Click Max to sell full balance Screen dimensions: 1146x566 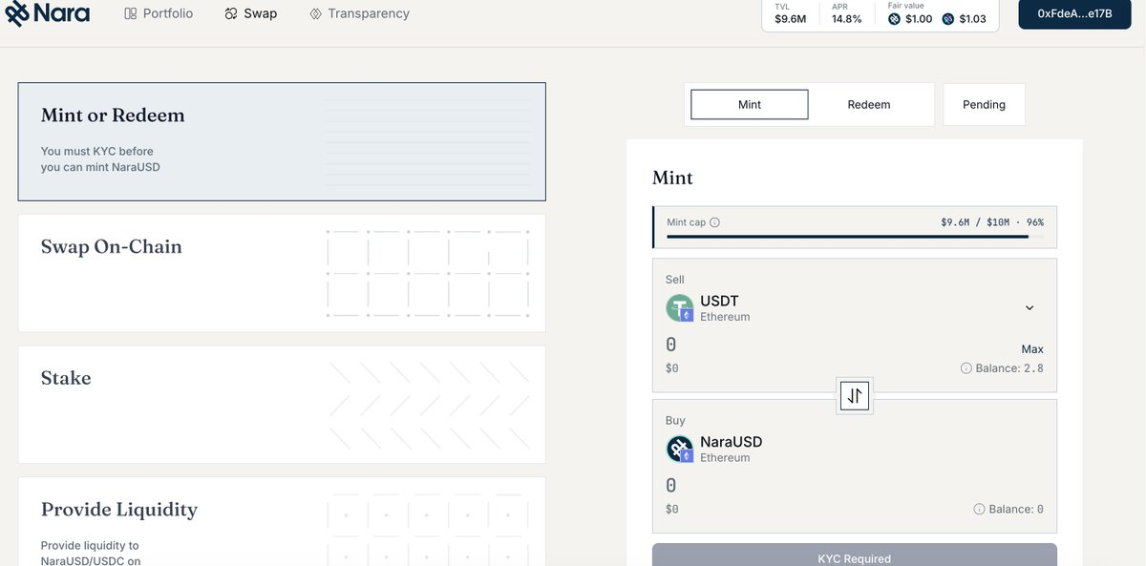tap(1031, 349)
